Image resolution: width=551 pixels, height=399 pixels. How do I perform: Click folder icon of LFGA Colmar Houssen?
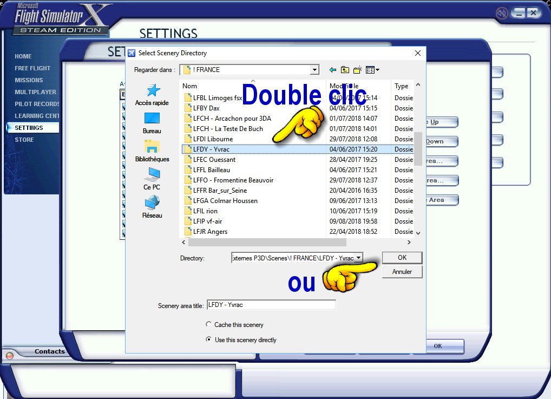(188, 201)
